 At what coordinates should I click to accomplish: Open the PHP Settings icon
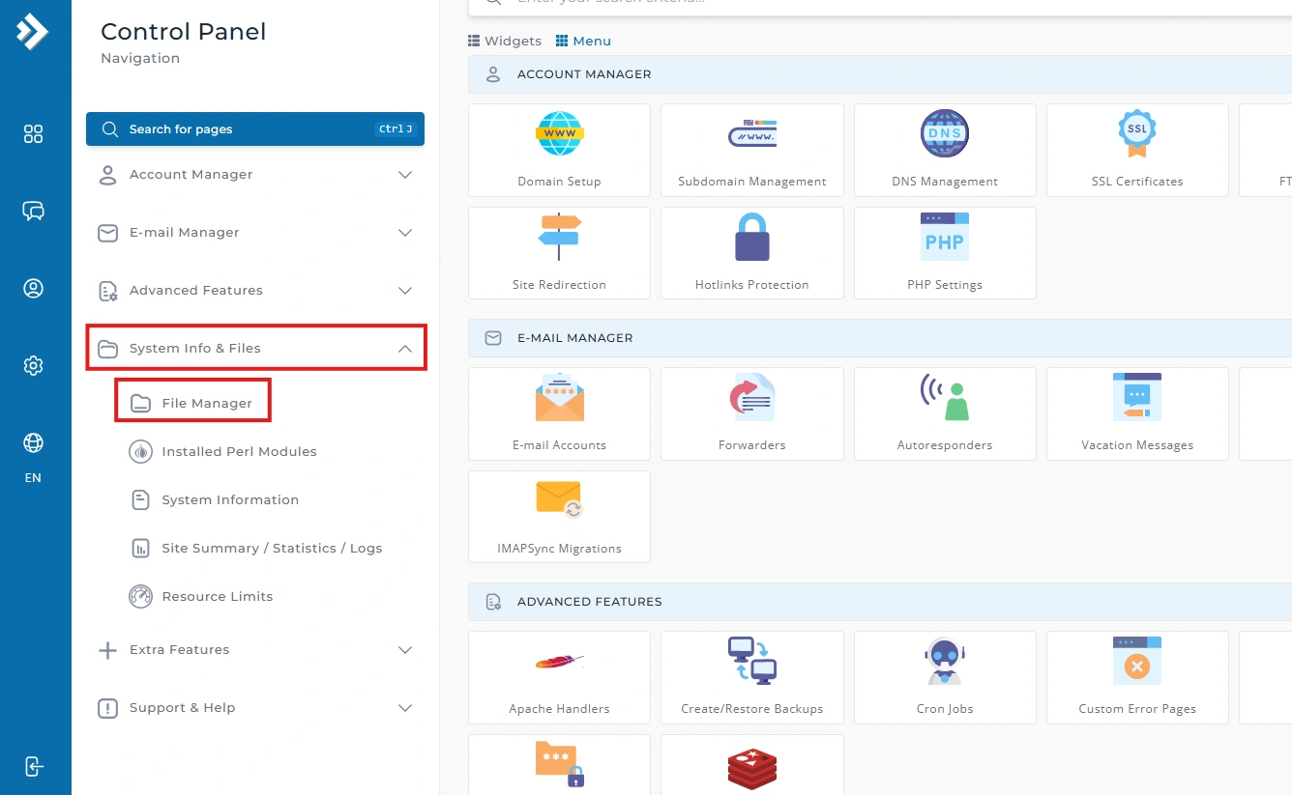(945, 237)
